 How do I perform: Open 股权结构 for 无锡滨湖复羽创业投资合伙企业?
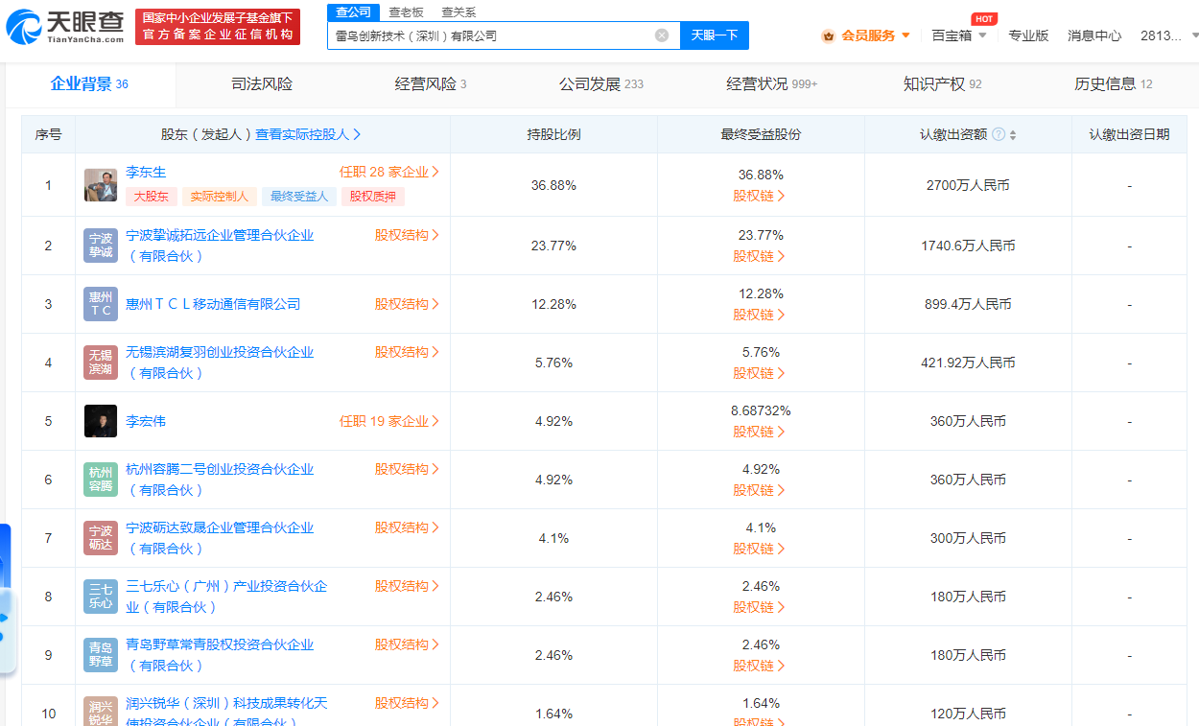click(407, 352)
